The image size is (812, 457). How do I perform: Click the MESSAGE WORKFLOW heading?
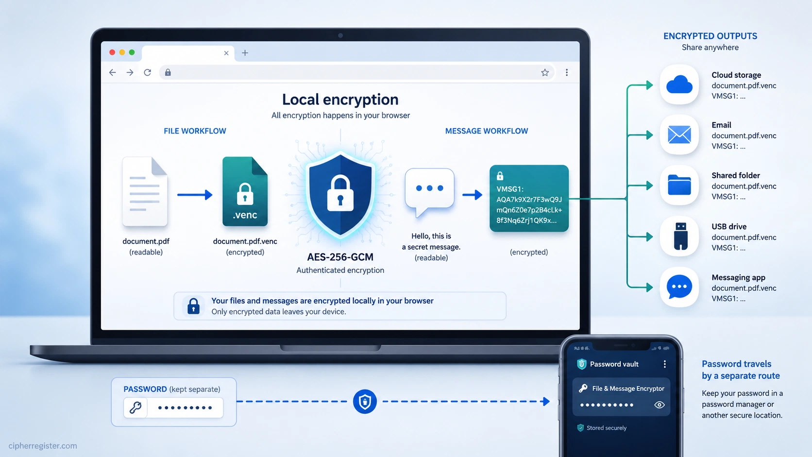487,131
